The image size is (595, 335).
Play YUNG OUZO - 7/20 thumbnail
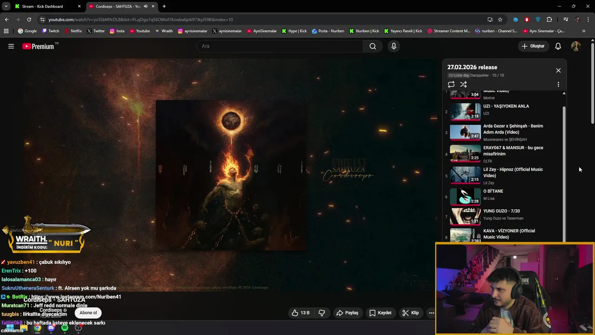pyautogui.click(x=465, y=216)
